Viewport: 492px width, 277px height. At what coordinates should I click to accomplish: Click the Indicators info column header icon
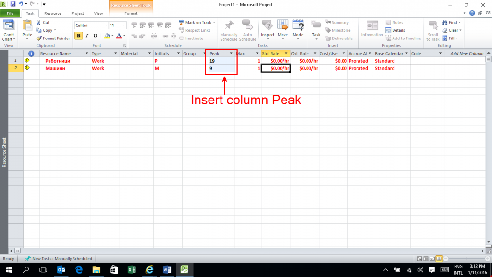pyautogui.click(x=31, y=54)
